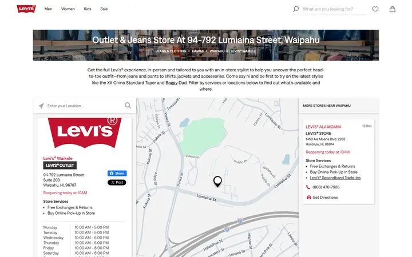Image resolution: width=412 pixels, height=257 pixels.
Task: Click the 12.8mi distance label
Action: point(367,126)
